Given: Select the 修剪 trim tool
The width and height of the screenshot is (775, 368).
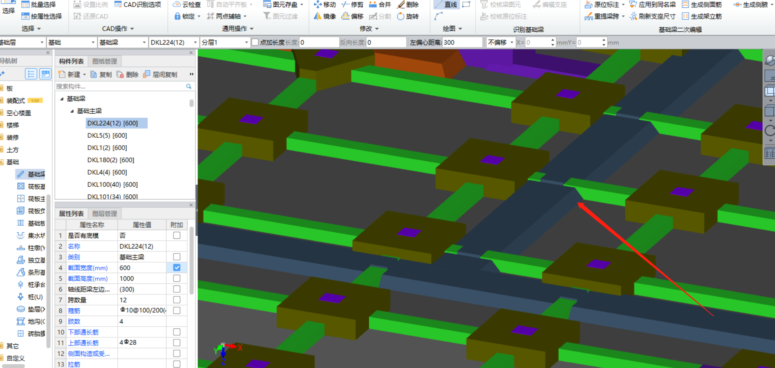Looking at the screenshot, I should tap(353, 4).
